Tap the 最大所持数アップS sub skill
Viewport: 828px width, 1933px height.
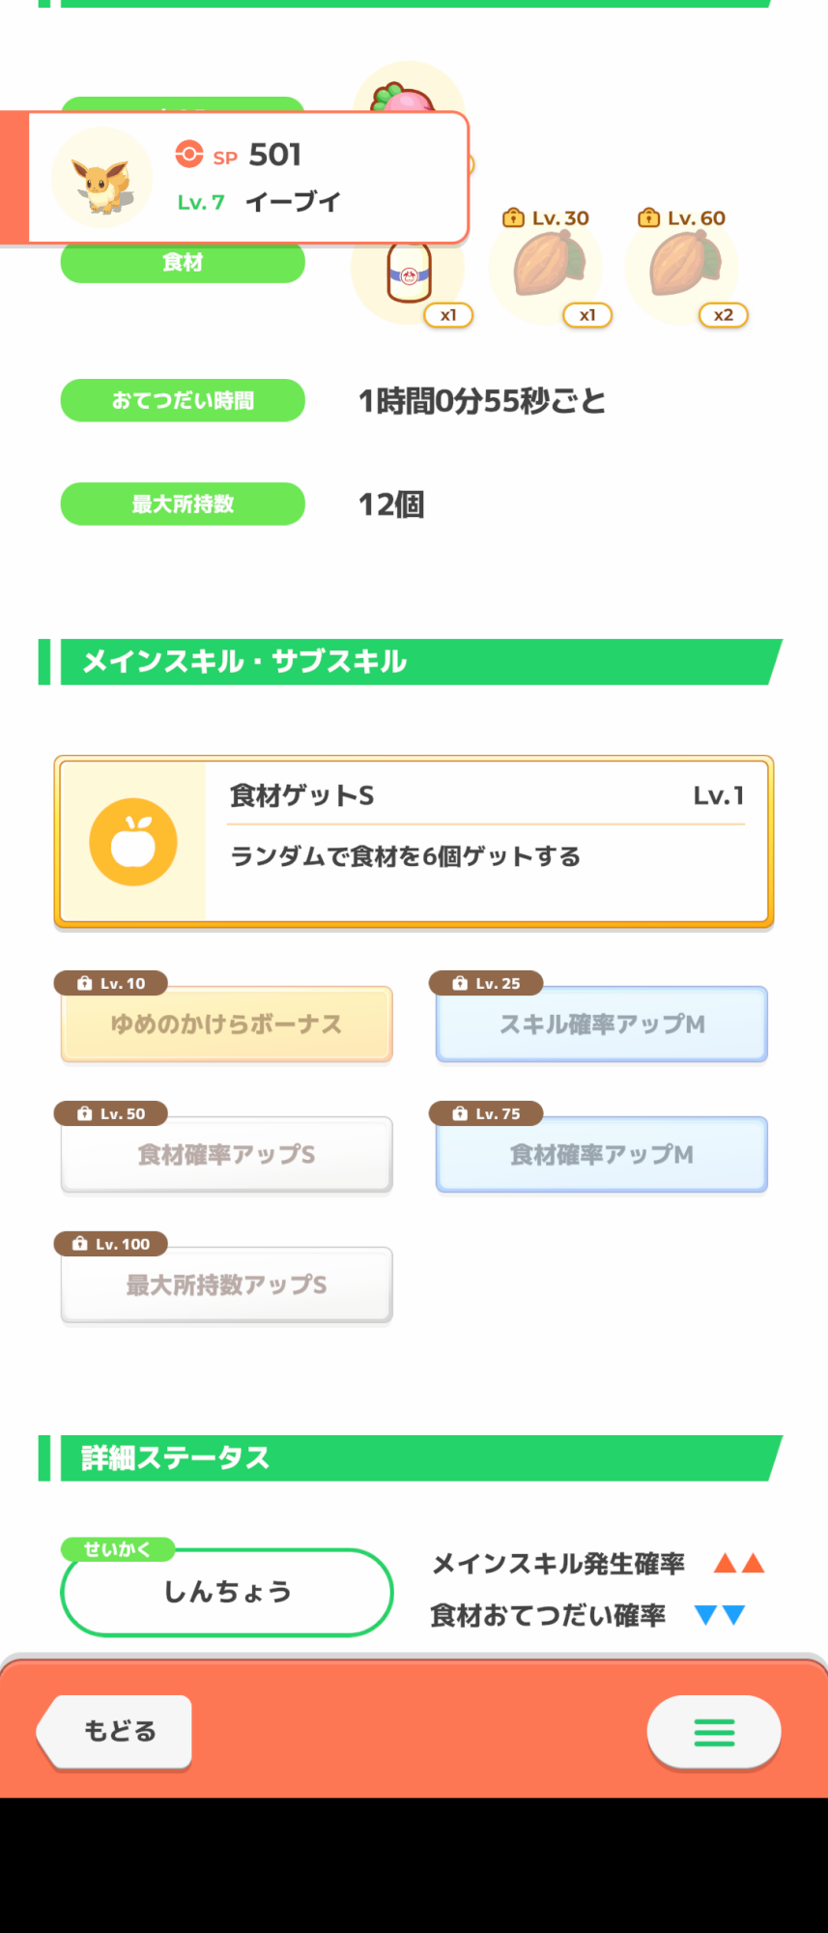click(x=226, y=1285)
